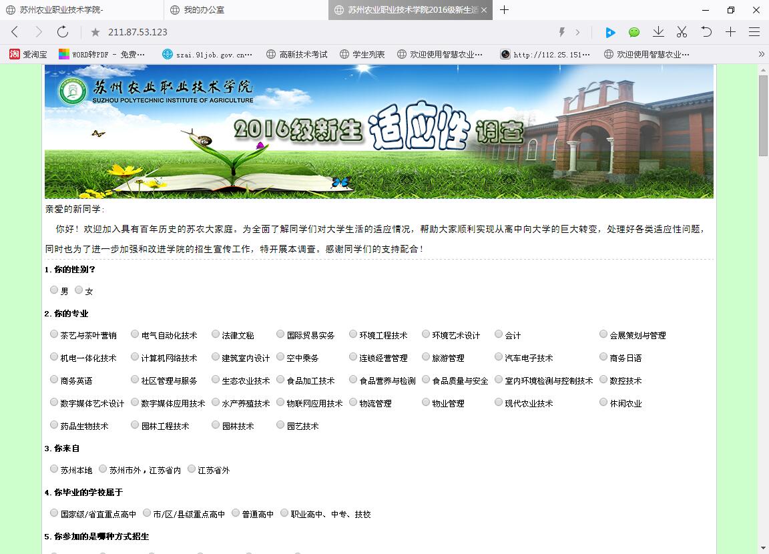
Task: Open the 学生列表 bookmark
Action: (x=362, y=55)
